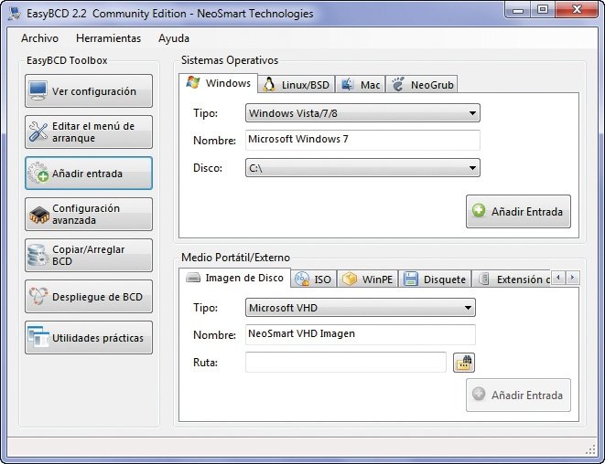Click the grey plus icon on disabled Añadir Entrada
Screen dimensions: 605x464
(x=479, y=394)
